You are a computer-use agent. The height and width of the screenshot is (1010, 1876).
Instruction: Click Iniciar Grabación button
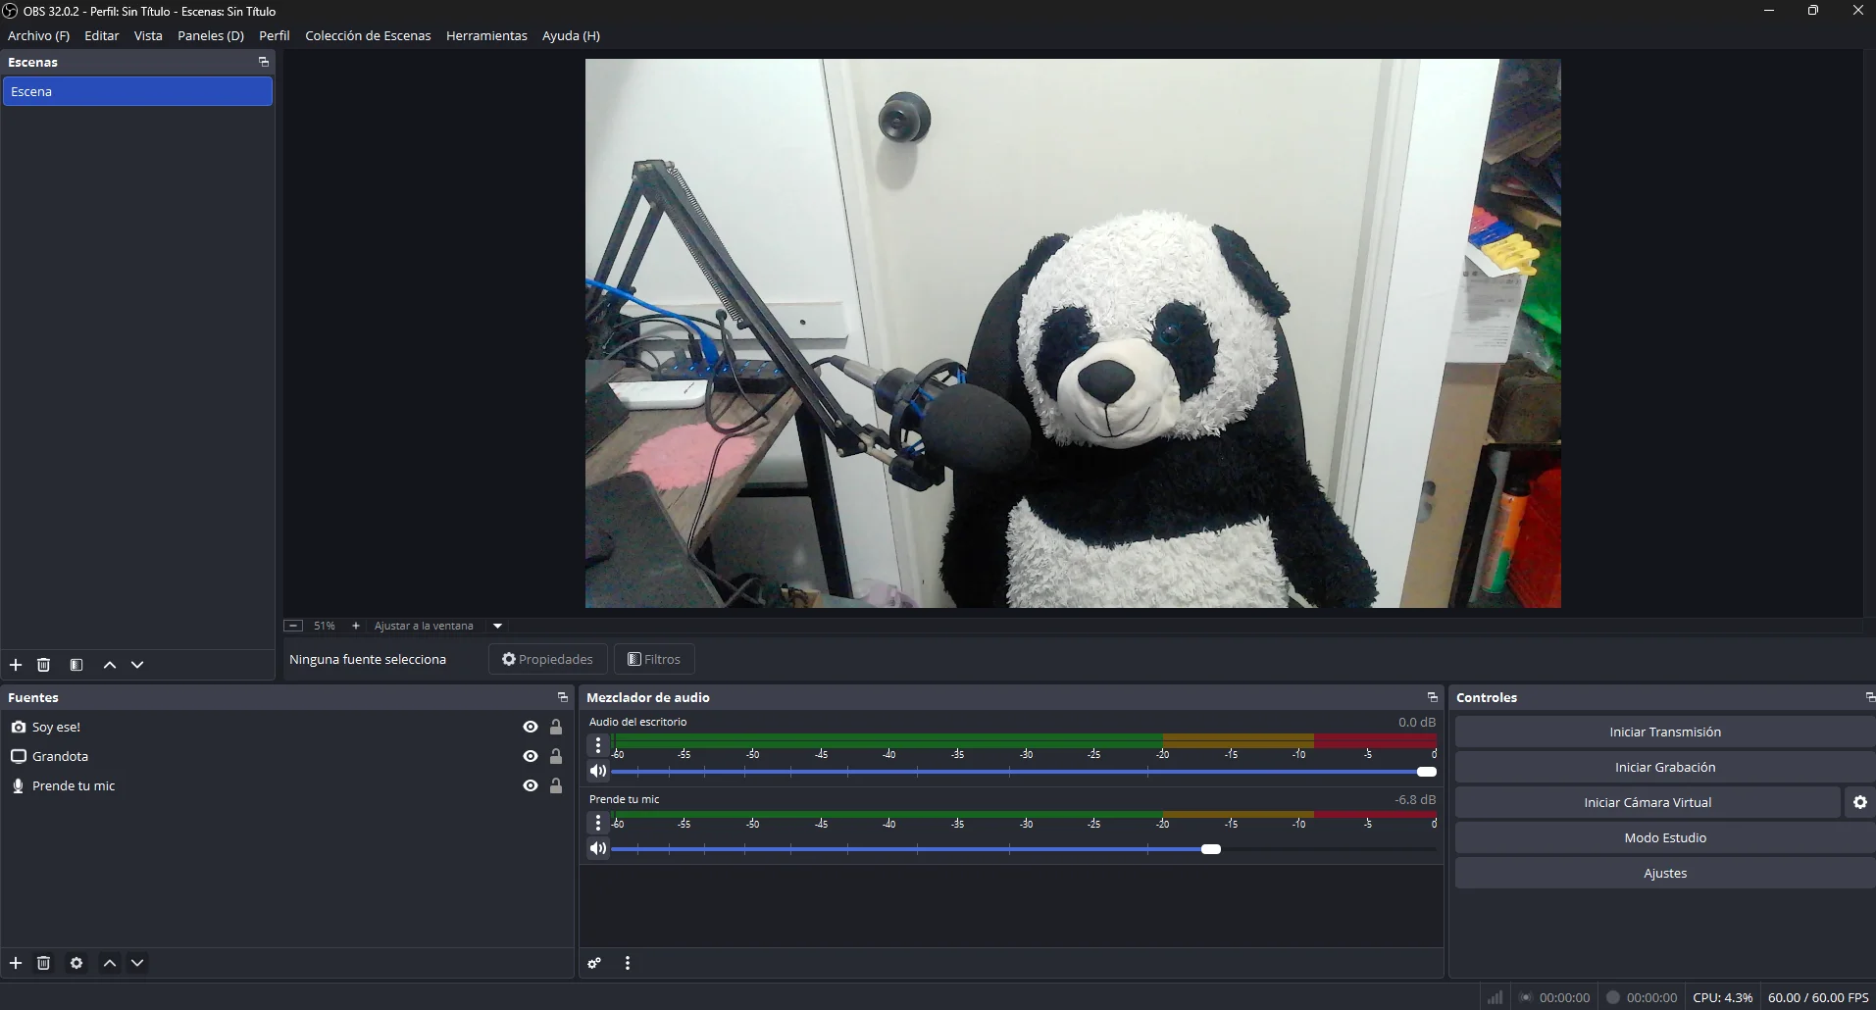click(x=1665, y=767)
